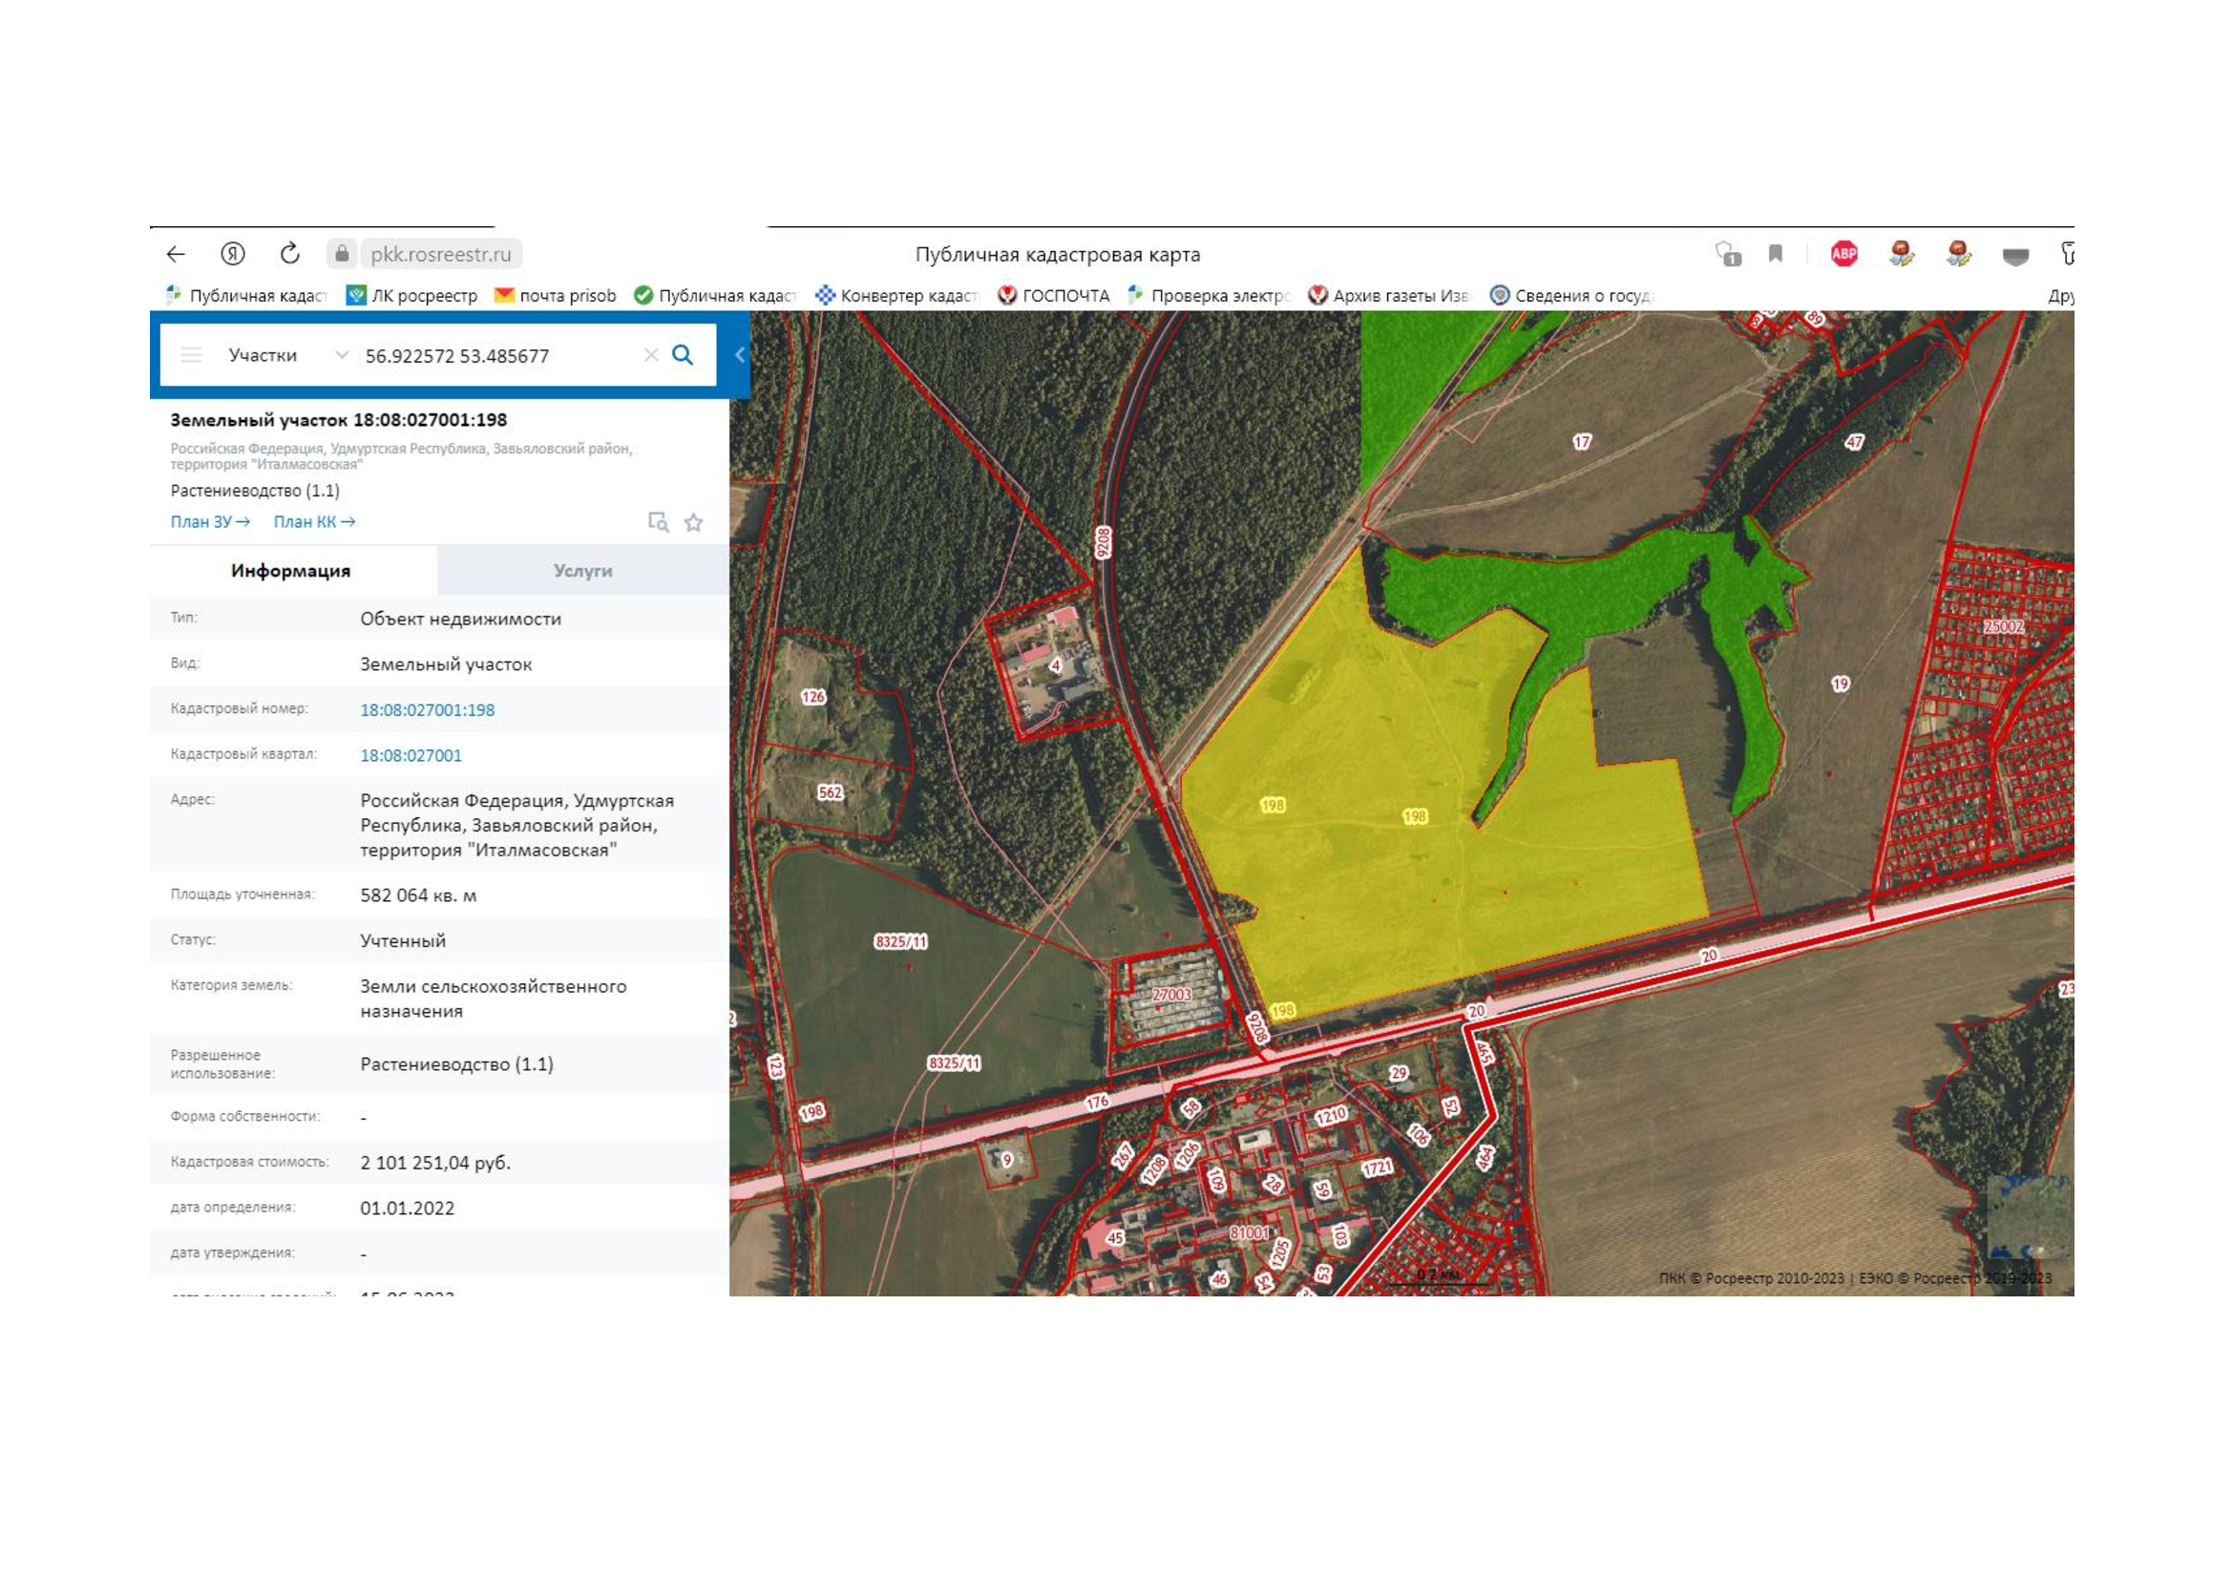Open the Публичная кадаст bookmark with green check
2233x1579 pixels.
[x=716, y=296]
